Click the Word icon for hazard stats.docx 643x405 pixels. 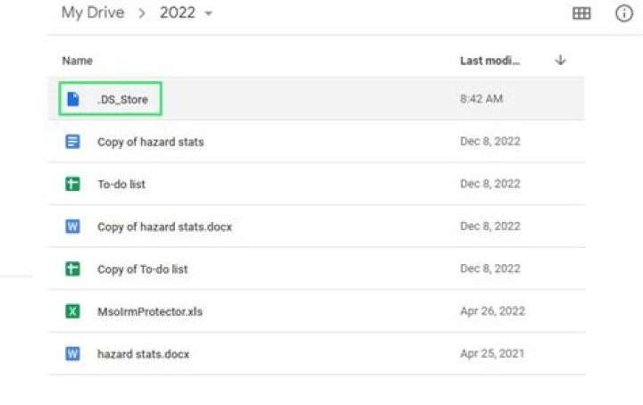[73, 353]
